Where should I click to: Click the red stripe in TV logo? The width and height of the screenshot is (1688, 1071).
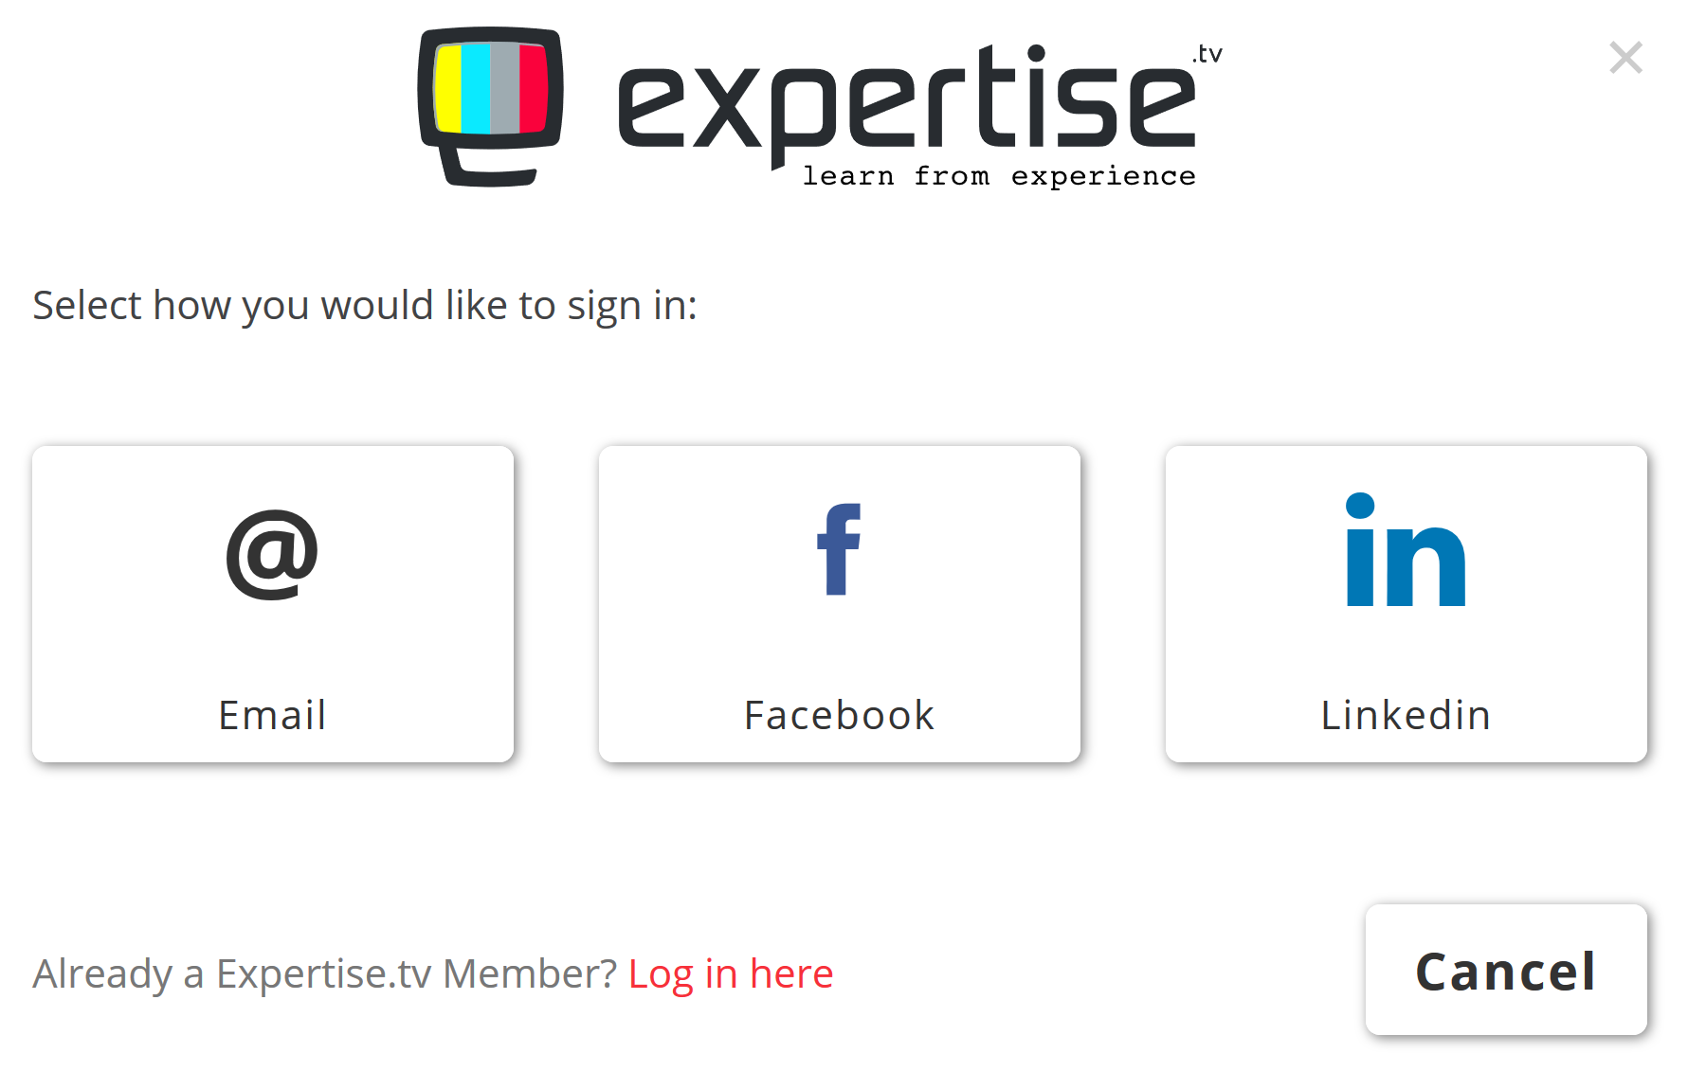tap(534, 88)
